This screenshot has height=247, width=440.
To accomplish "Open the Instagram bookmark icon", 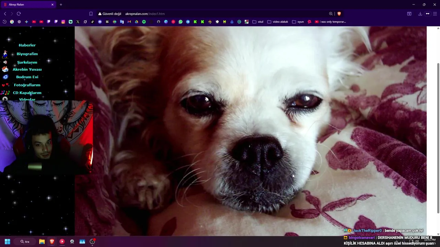I will click(63, 22).
